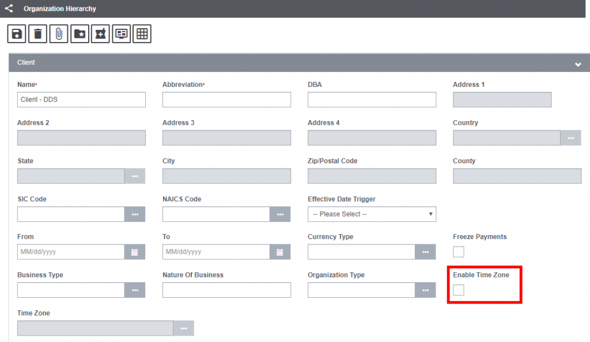Click the folder with star favorites icon
The image size is (590, 342).
click(x=80, y=33)
